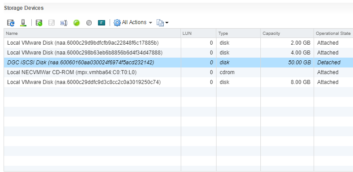Viewport: 353px width, 172px height.
Task: Select the Local NECVMWar CD-ROM row
Action: tap(179, 72)
